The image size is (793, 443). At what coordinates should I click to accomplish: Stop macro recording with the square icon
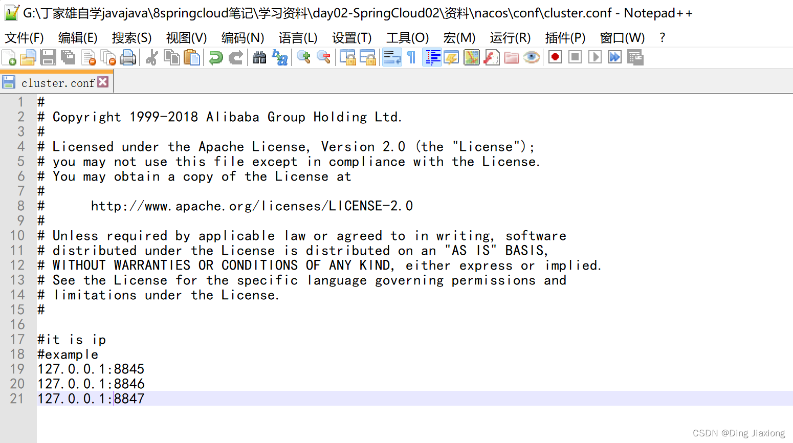(x=575, y=57)
